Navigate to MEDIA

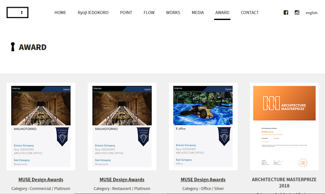point(198,12)
